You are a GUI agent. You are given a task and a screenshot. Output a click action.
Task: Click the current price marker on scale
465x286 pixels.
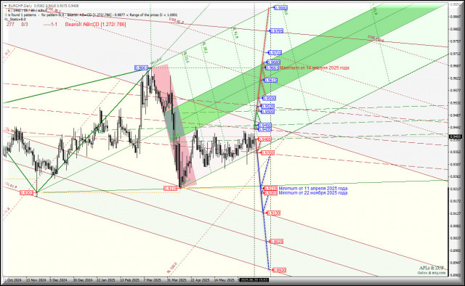point(456,136)
